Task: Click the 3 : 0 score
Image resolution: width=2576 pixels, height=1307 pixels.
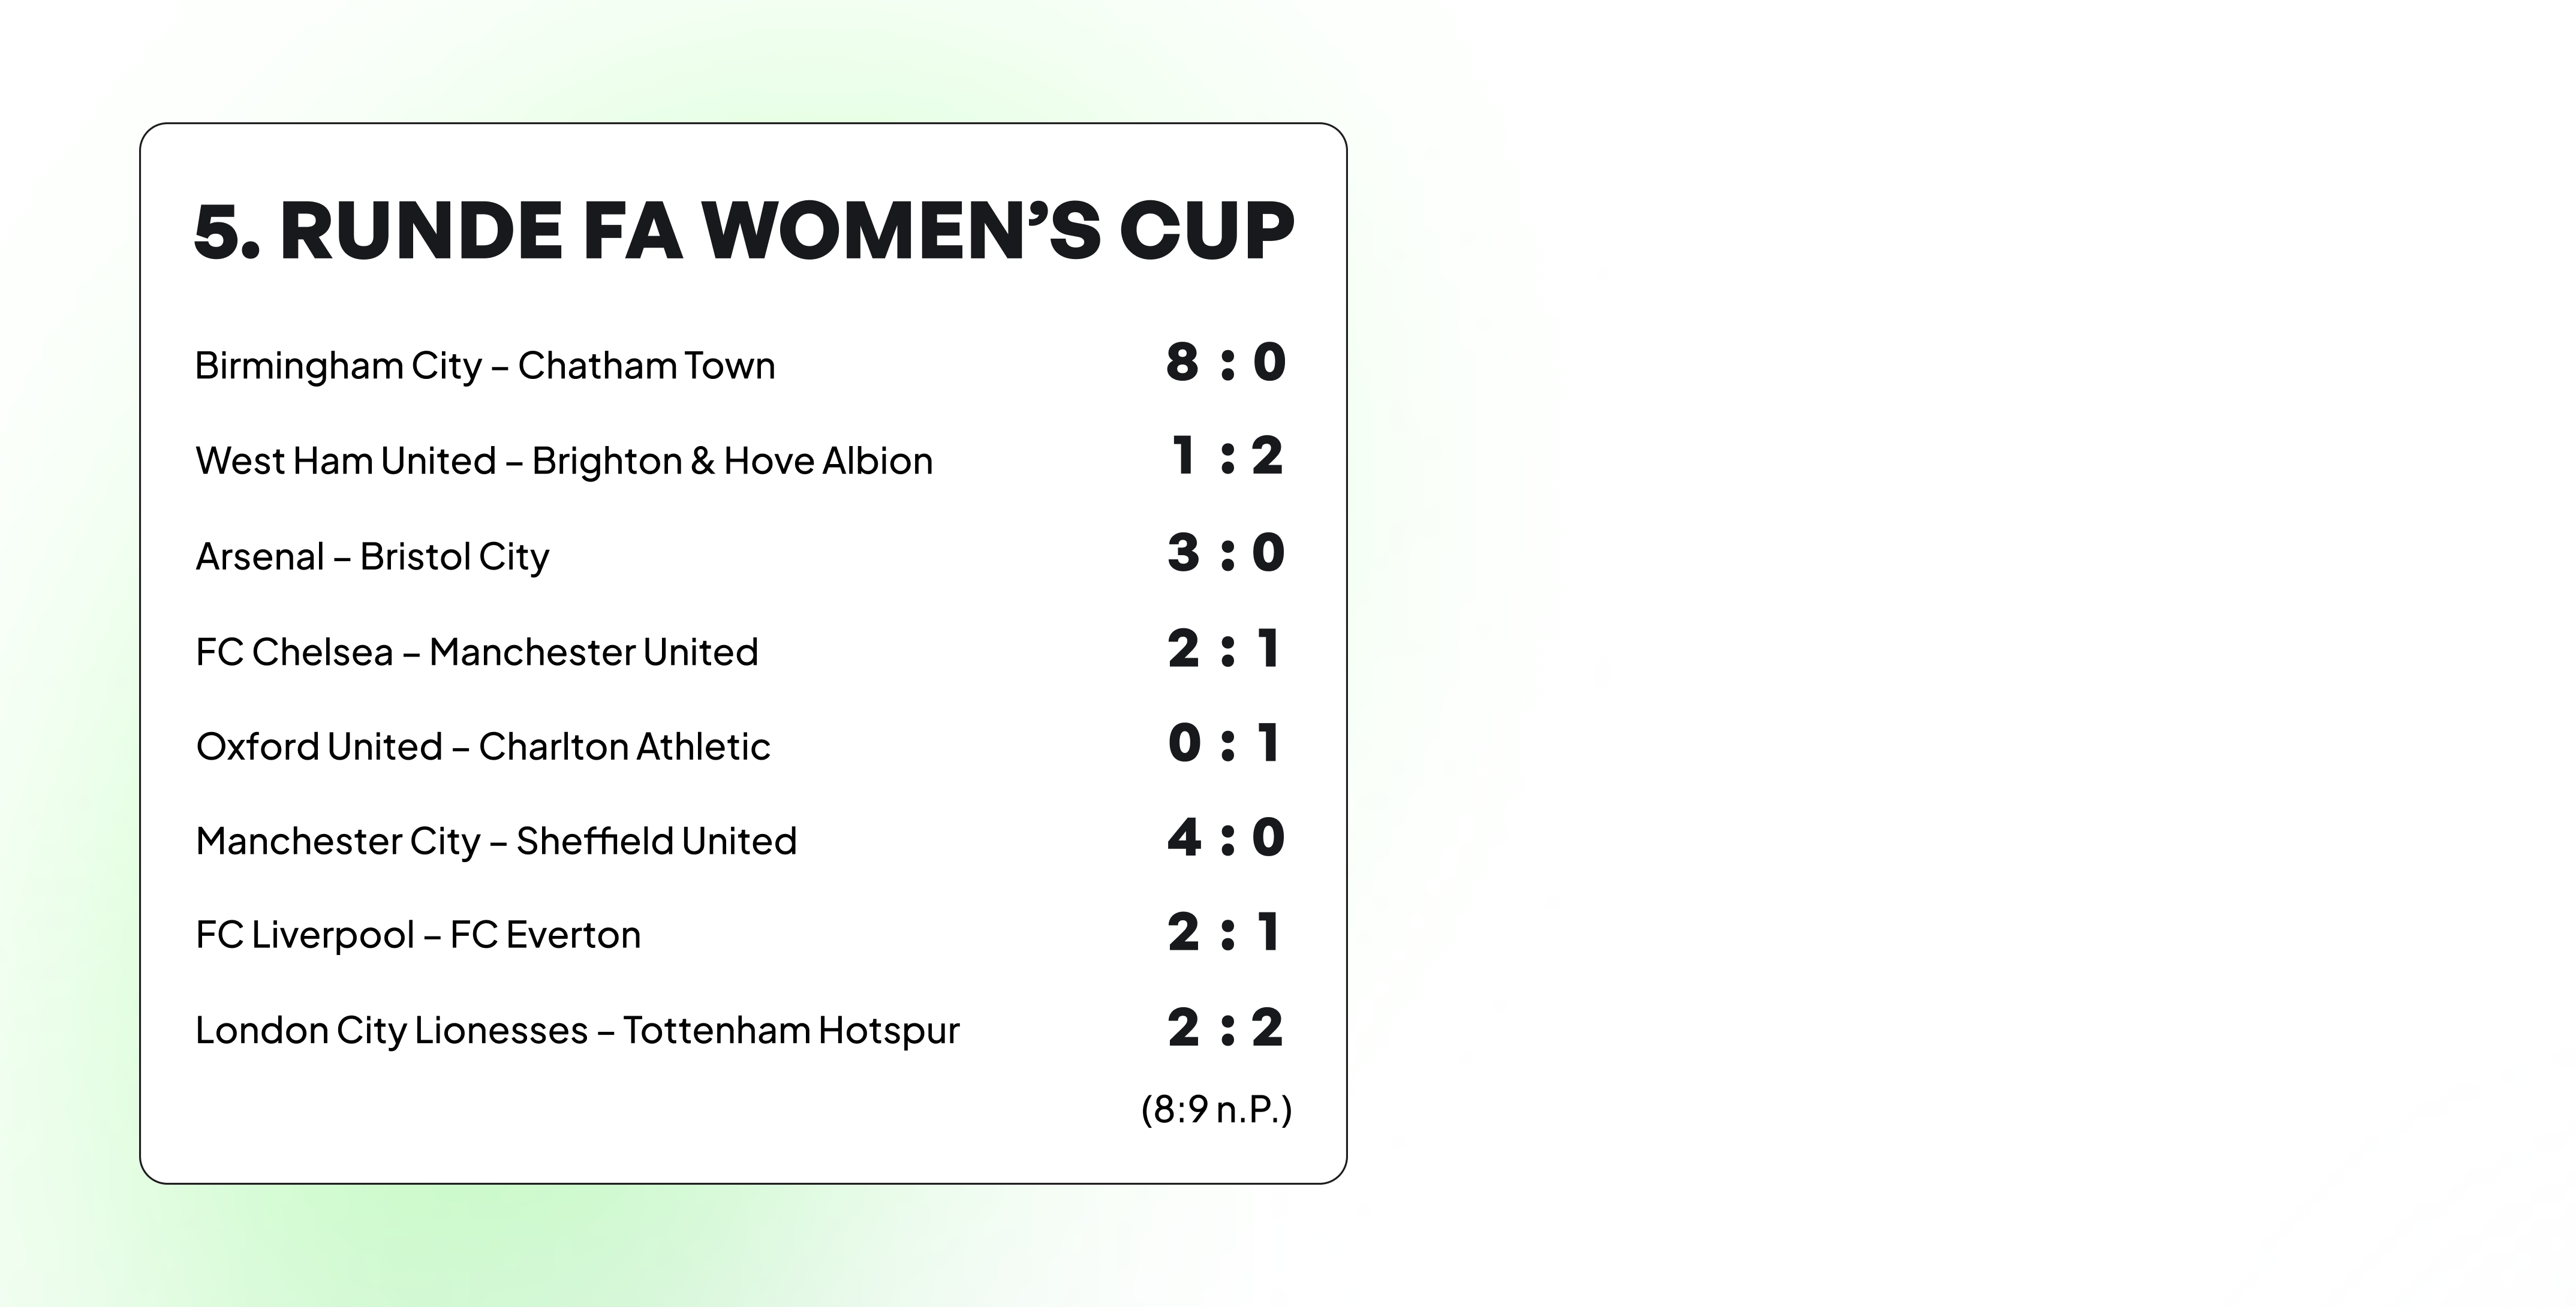Action: 1226,552
